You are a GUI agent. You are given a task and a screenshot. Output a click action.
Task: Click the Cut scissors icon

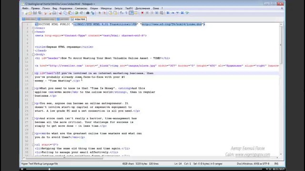point(61,13)
